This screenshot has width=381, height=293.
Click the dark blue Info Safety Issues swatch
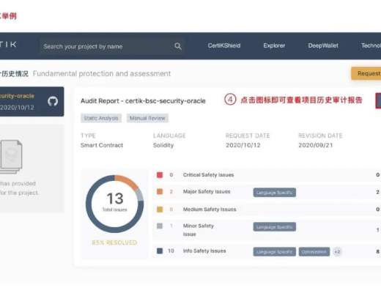tap(160, 251)
